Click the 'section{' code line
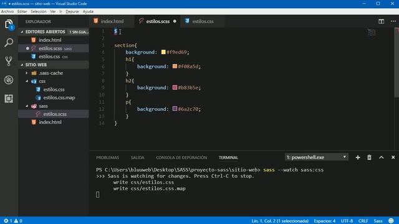The height and width of the screenshot is (224, 399). click(x=125, y=45)
